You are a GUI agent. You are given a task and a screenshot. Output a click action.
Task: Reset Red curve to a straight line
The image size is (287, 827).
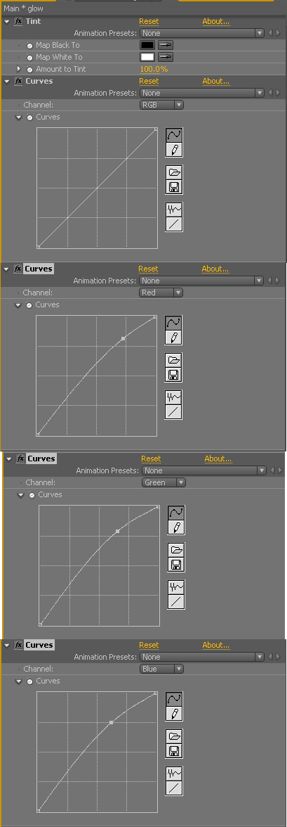pyautogui.click(x=174, y=411)
